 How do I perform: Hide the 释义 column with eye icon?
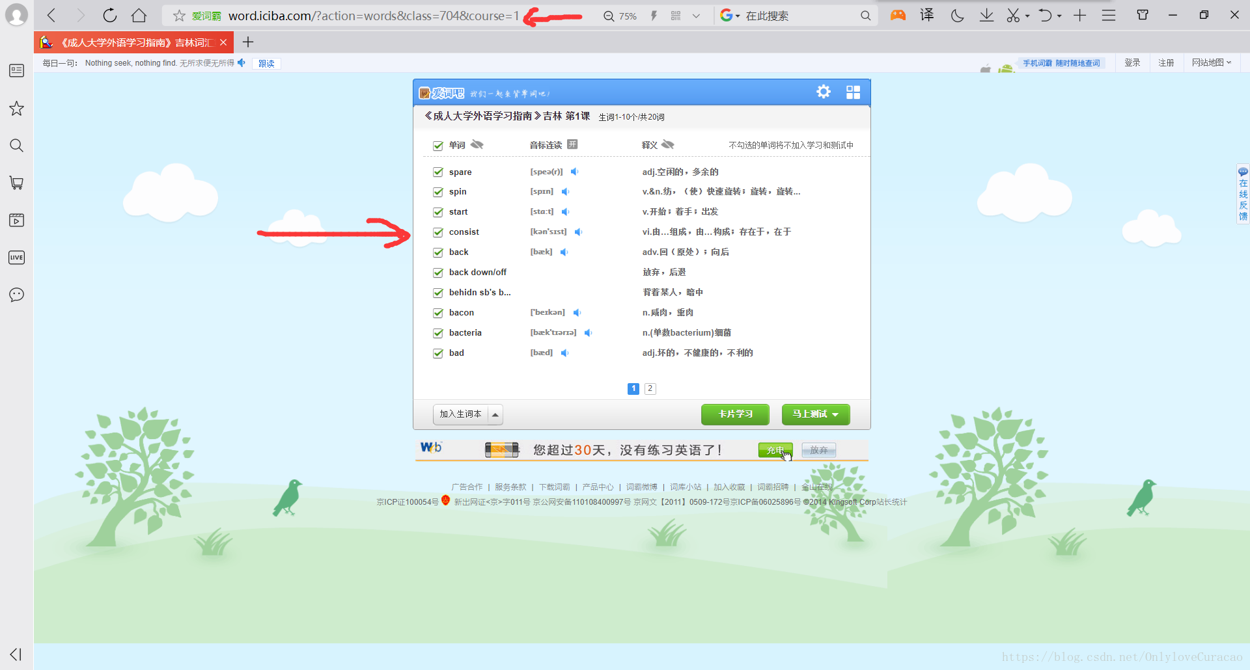668,144
